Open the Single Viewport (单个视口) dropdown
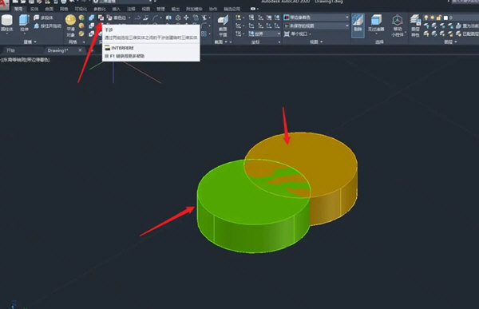The height and width of the screenshot is (309, 479). pos(298,34)
